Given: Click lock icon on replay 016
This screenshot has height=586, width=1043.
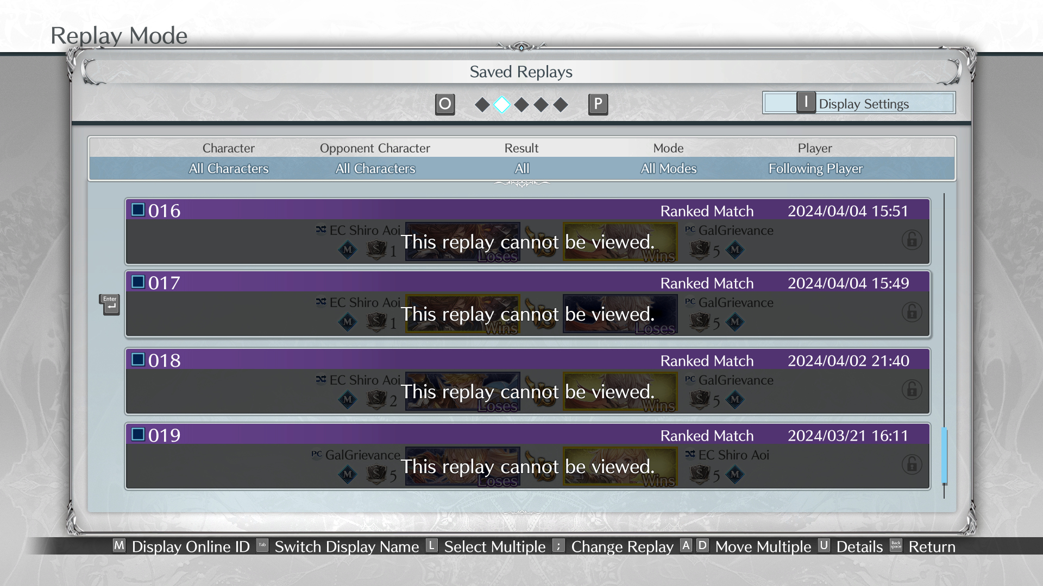Looking at the screenshot, I should [x=912, y=239].
